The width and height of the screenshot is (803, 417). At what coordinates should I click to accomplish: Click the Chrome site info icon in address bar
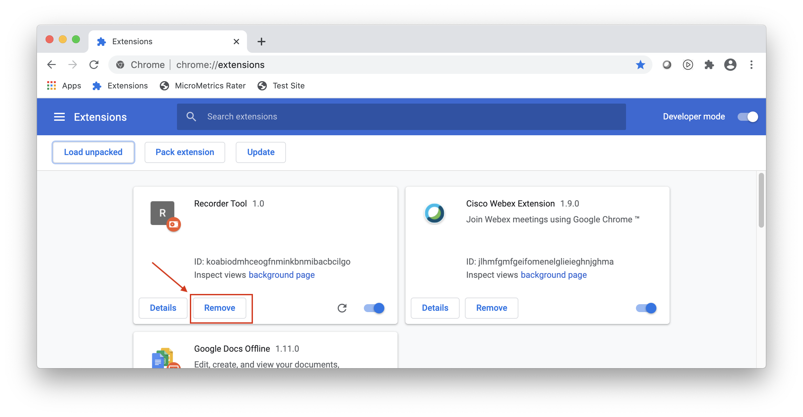click(x=120, y=65)
